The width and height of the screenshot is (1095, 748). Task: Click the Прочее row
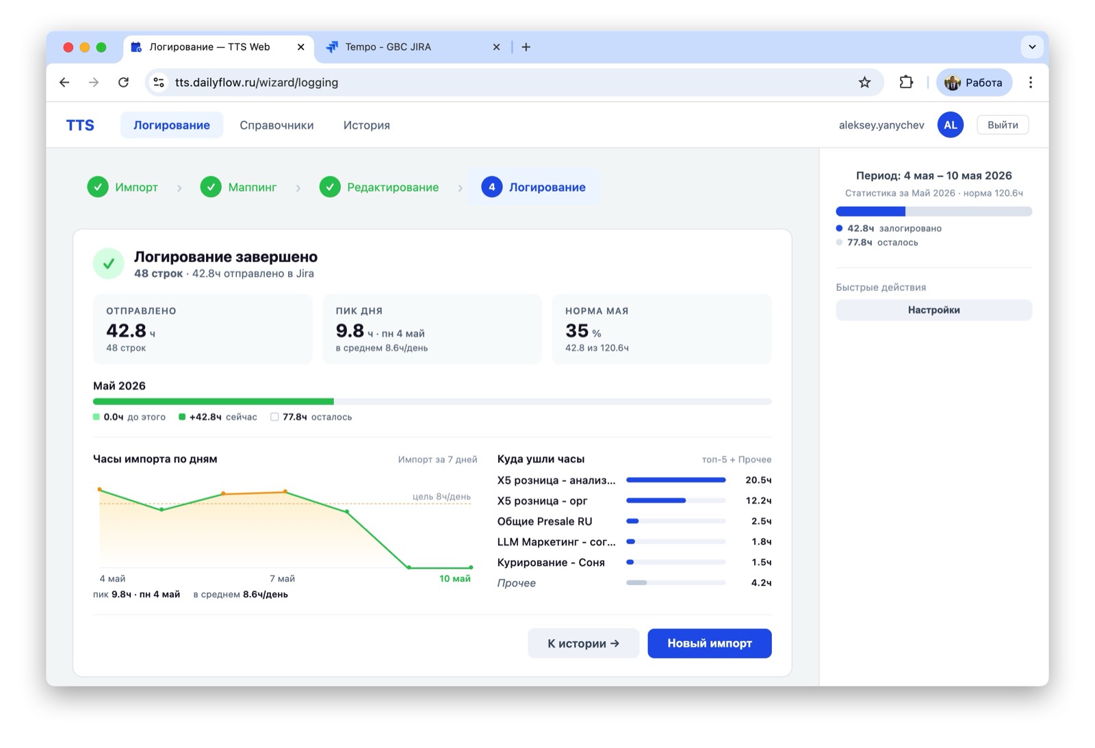coord(634,583)
